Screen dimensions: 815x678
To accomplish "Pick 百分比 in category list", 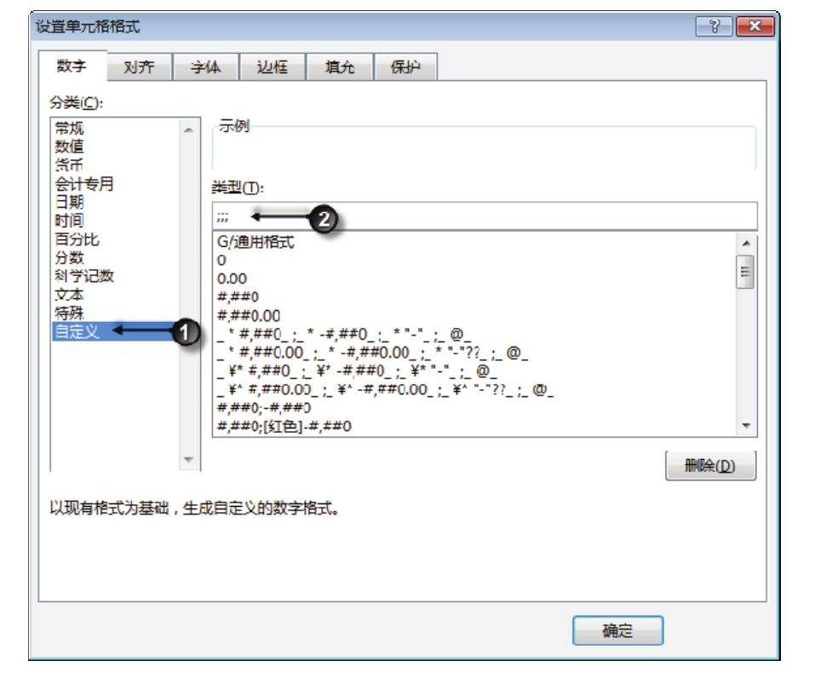I will pos(77,239).
